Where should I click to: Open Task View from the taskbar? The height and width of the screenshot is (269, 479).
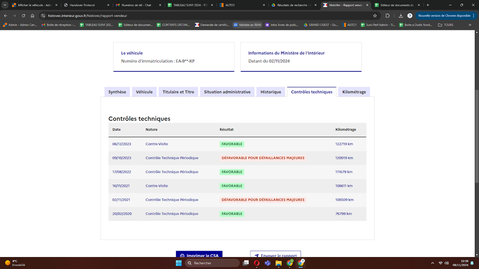click(x=245, y=263)
